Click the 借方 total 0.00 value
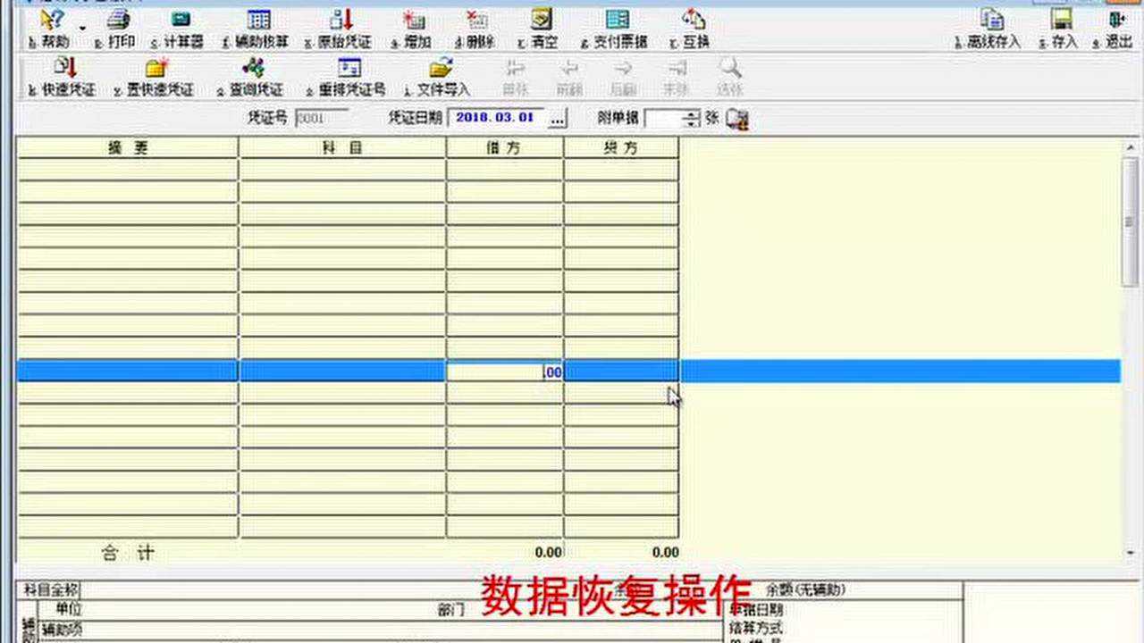This screenshot has height=643, width=1144. point(548,553)
